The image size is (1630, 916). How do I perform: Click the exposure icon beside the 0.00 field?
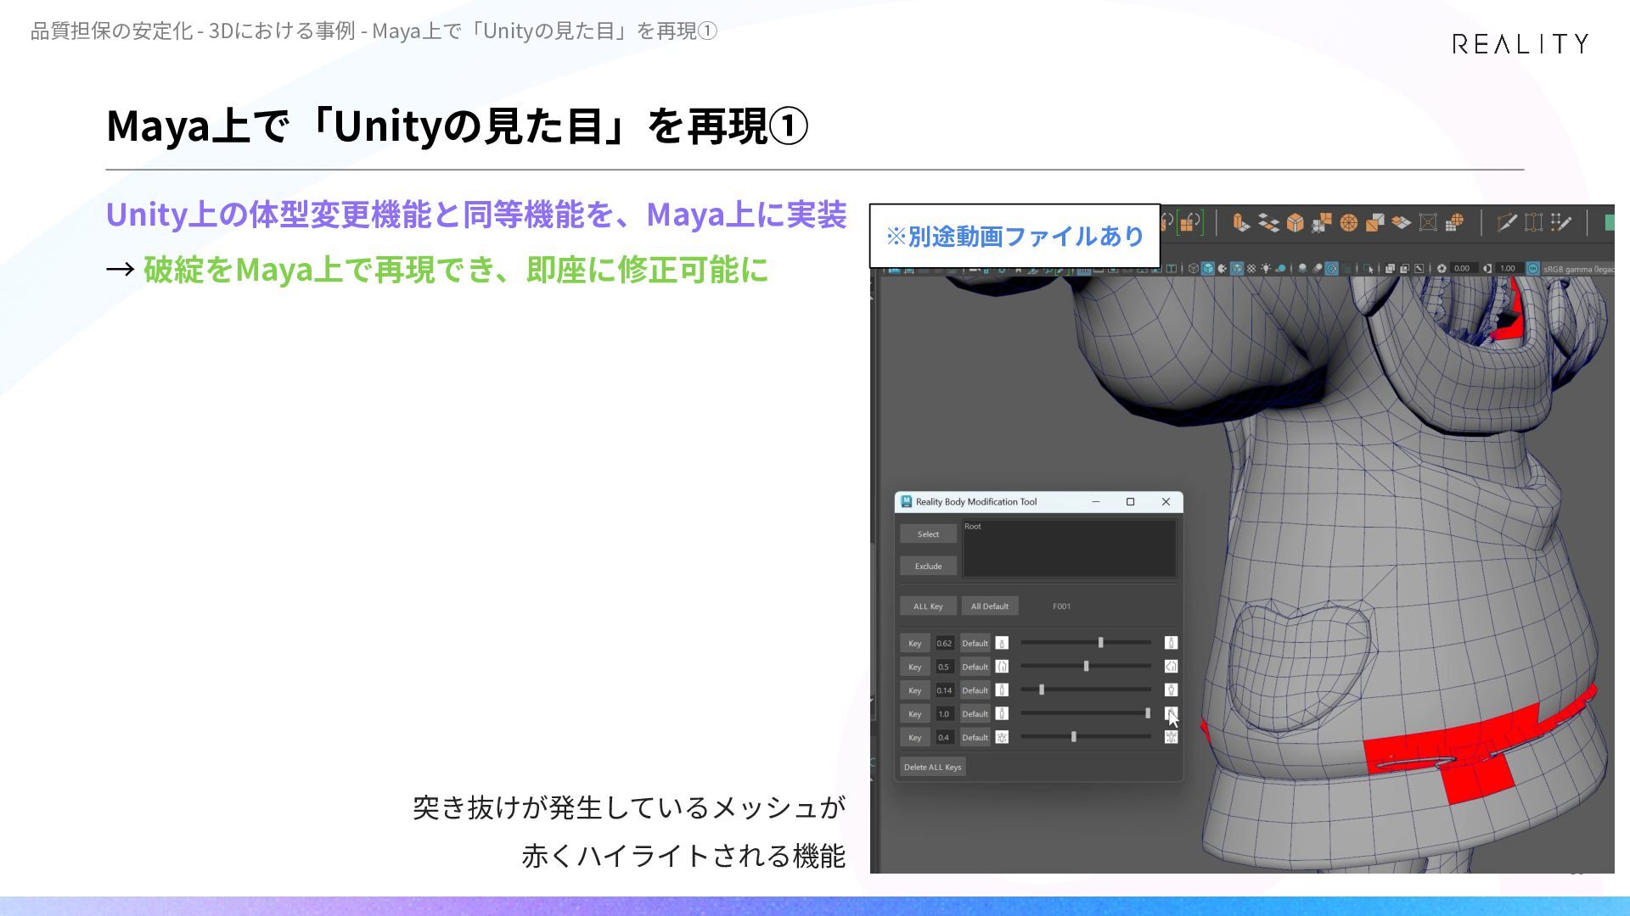pos(1442,268)
